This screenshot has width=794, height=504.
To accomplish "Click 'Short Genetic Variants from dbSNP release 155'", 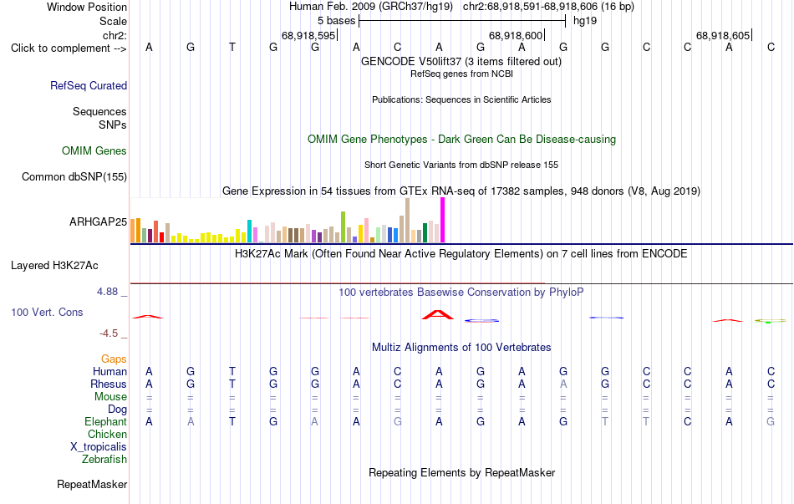I will pos(461,165).
